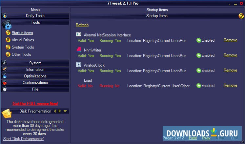
Task: Click the Disk Fragmentation panel title
Action: [35, 111]
